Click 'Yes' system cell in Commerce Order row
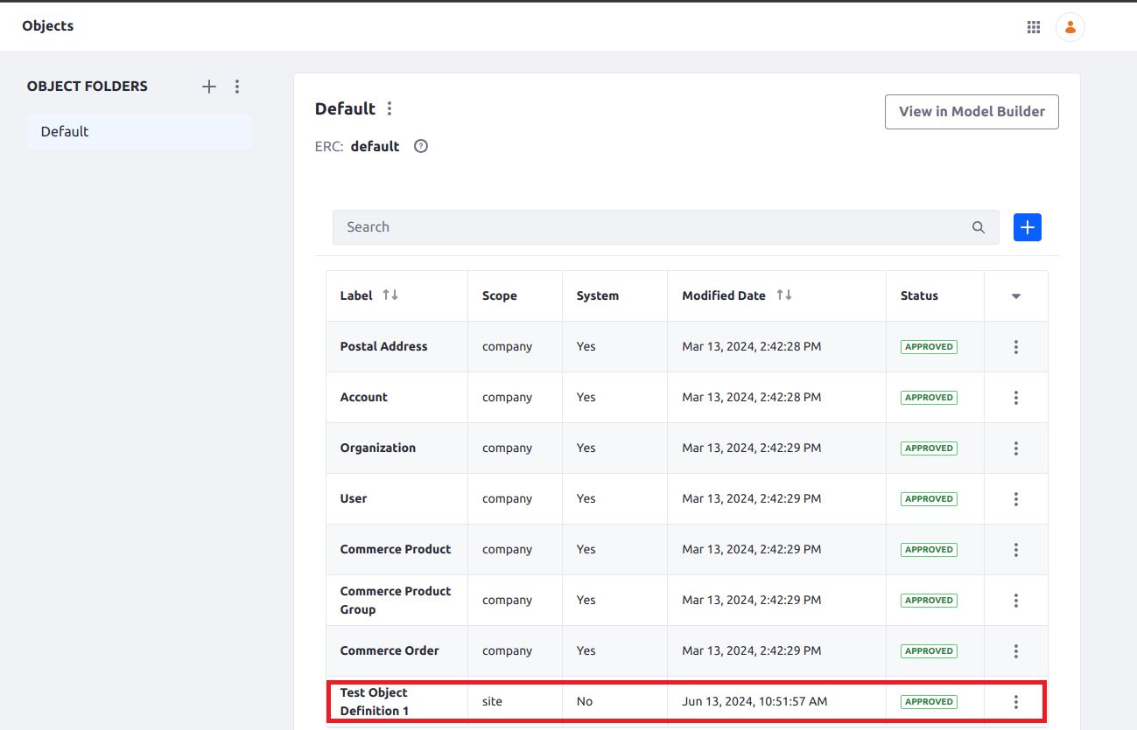Image resolution: width=1137 pixels, height=730 pixels. pos(586,650)
